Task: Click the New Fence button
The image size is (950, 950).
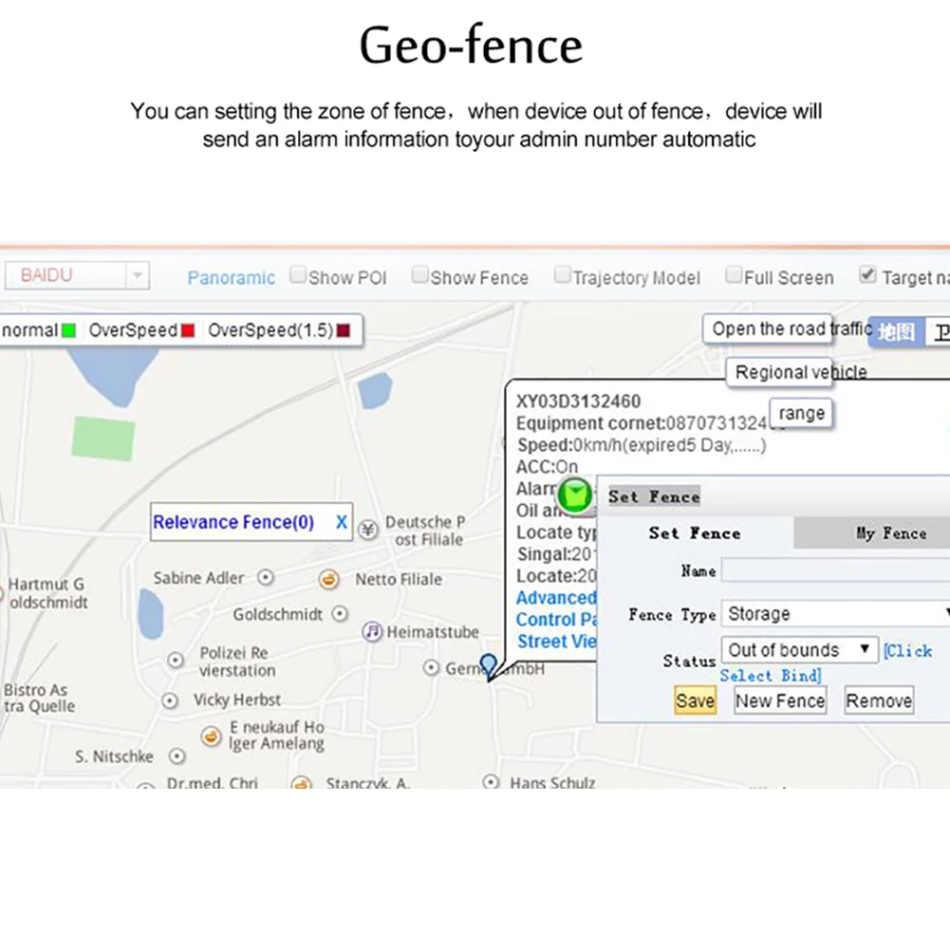Action: [780, 701]
